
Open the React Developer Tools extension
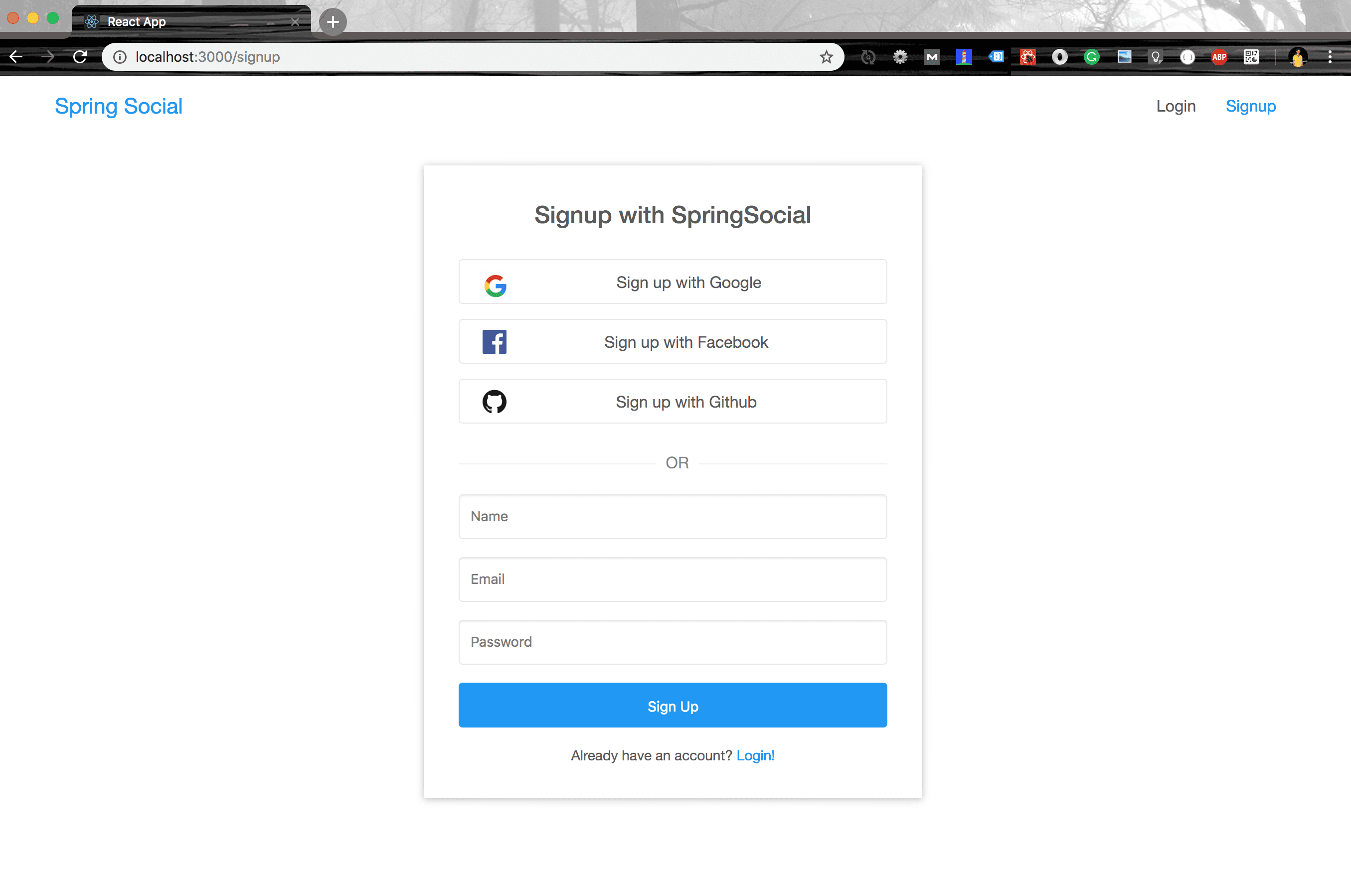[x=1027, y=57]
